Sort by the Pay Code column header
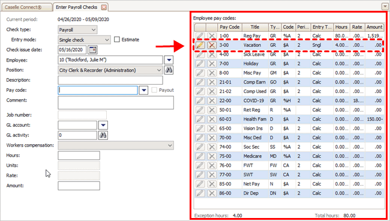The width and height of the screenshot is (390, 221). (230, 27)
